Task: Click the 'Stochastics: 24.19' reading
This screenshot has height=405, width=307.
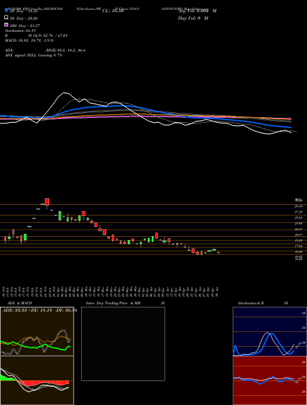Action: (x=20, y=31)
